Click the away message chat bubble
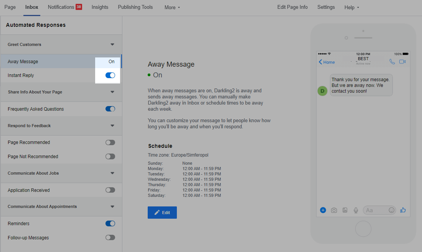This screenshot has height=252, width=422. tap(361, 85)
